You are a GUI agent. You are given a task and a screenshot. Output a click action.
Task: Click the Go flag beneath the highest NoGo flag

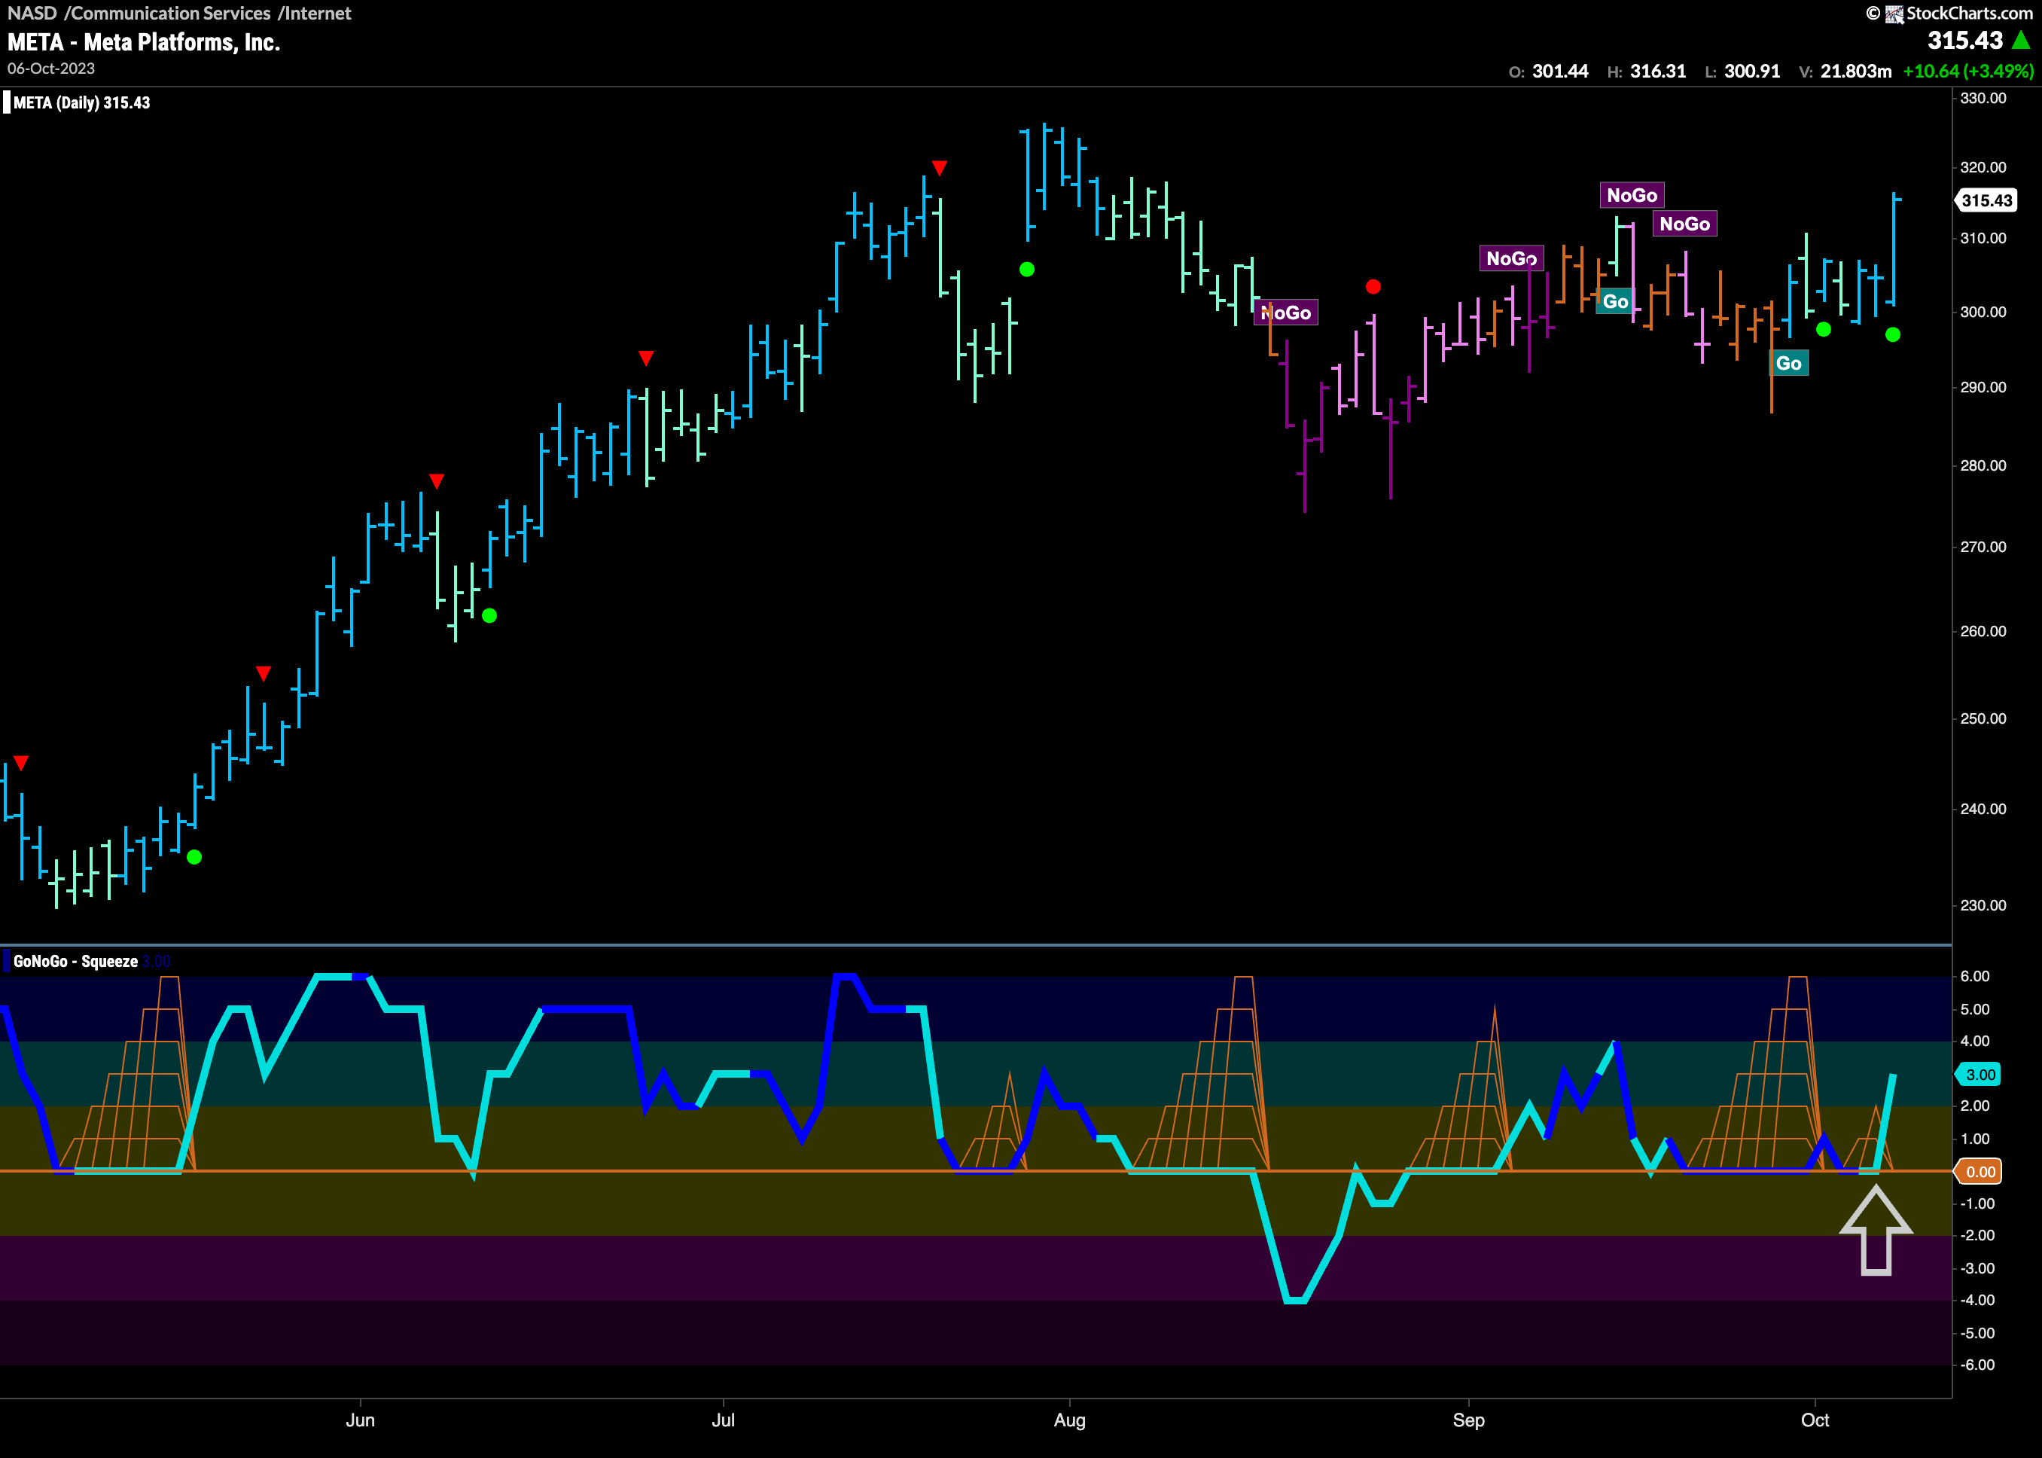pos(1616,302)
